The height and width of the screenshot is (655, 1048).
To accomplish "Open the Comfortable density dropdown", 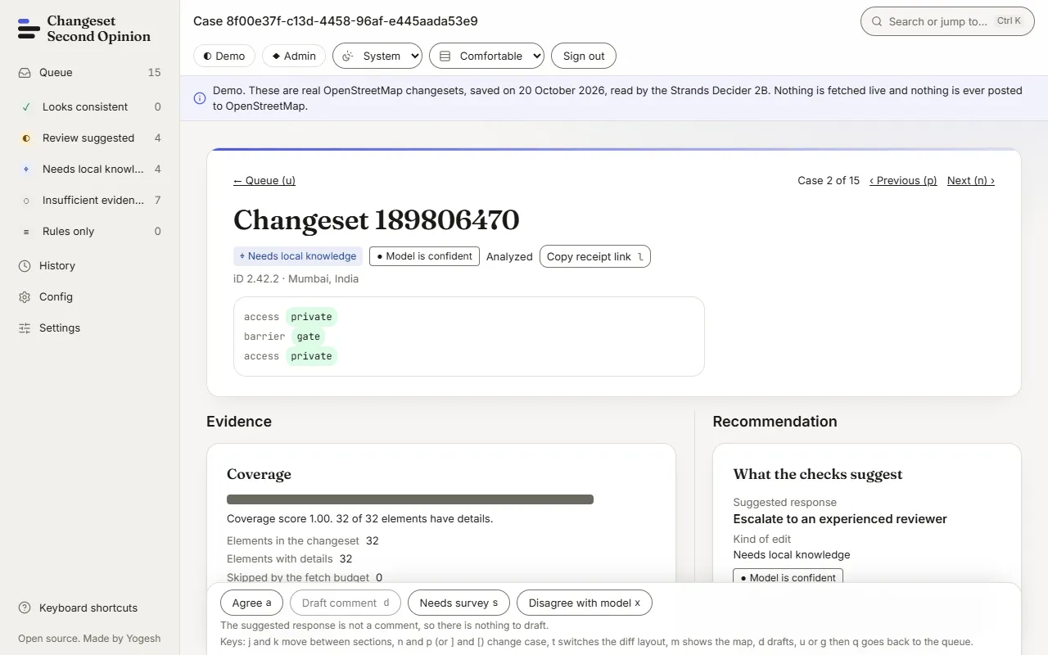I will tap(486, 56).
